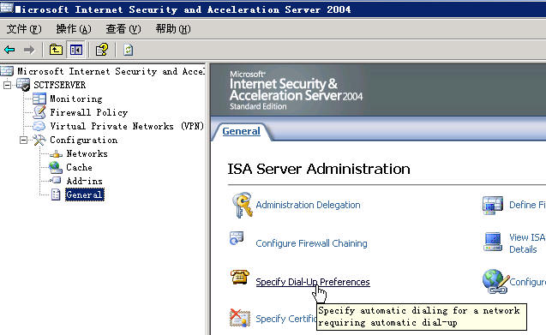The height and width of the screenshot is (335, 546).
Task: Click the Configure Firewall Chaining icon
Action: point(237,238)
